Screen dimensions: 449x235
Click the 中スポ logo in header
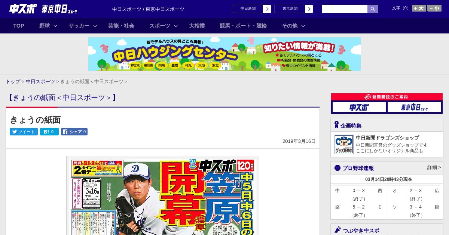tap(23, 9)
